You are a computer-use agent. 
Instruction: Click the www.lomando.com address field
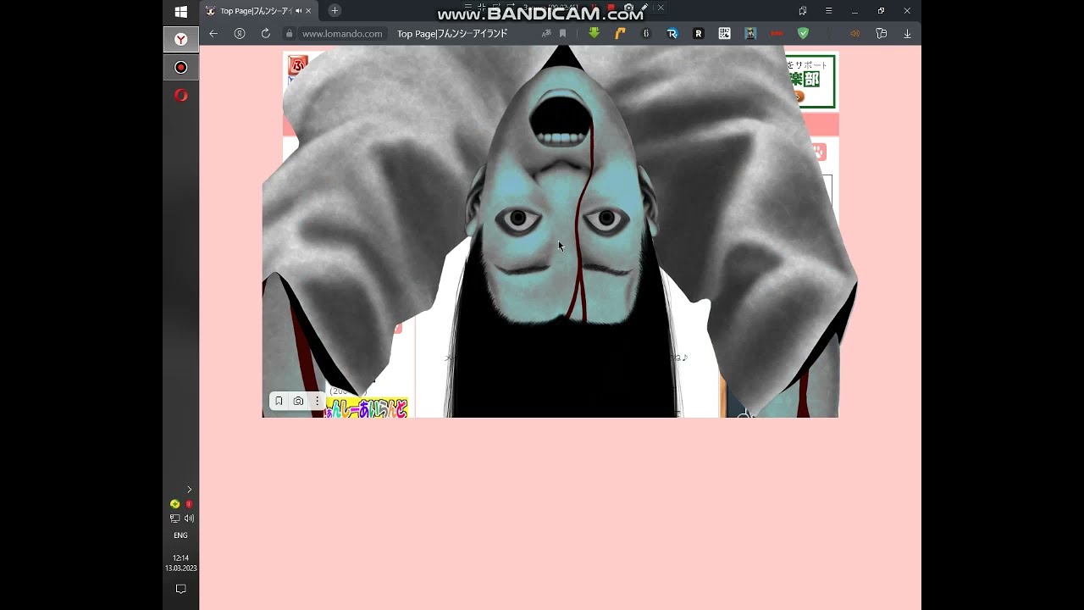[x=342, y=34]
